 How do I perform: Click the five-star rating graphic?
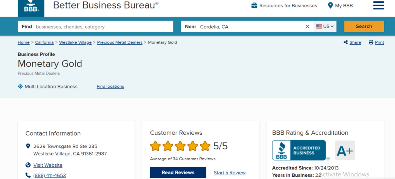coord(180,146)
